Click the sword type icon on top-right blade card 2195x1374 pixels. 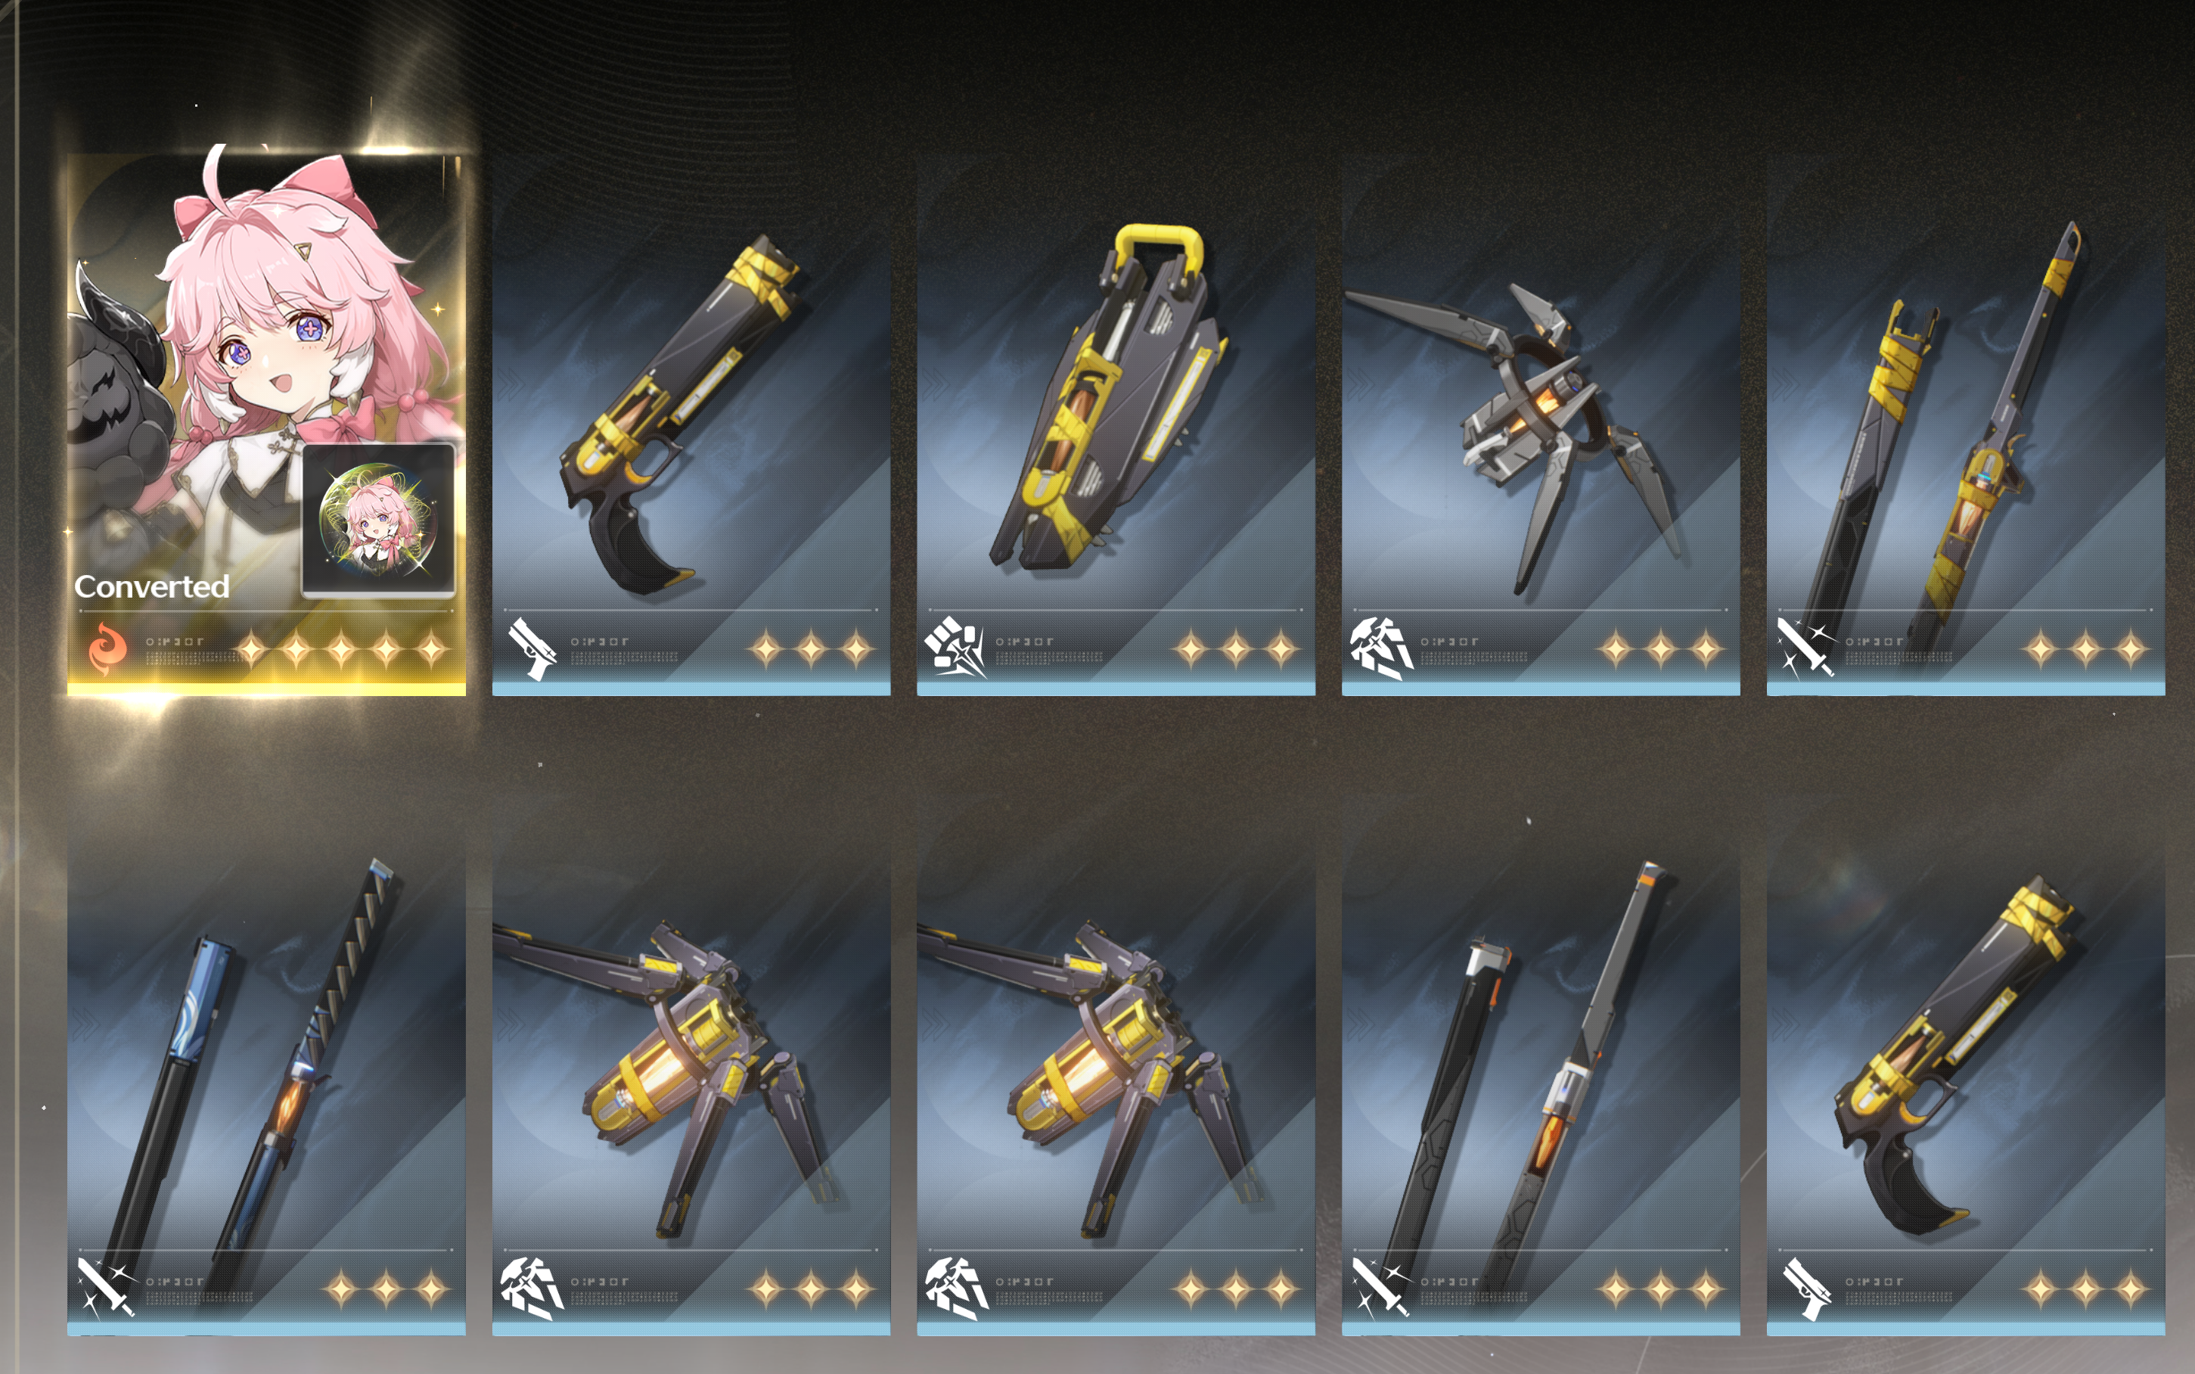1806,647
